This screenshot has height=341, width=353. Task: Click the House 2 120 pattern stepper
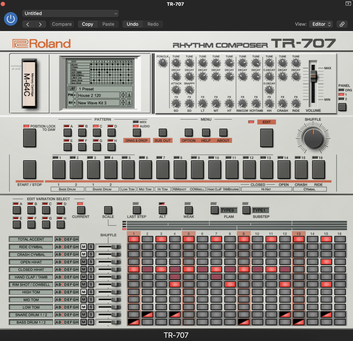coord(123,95)
